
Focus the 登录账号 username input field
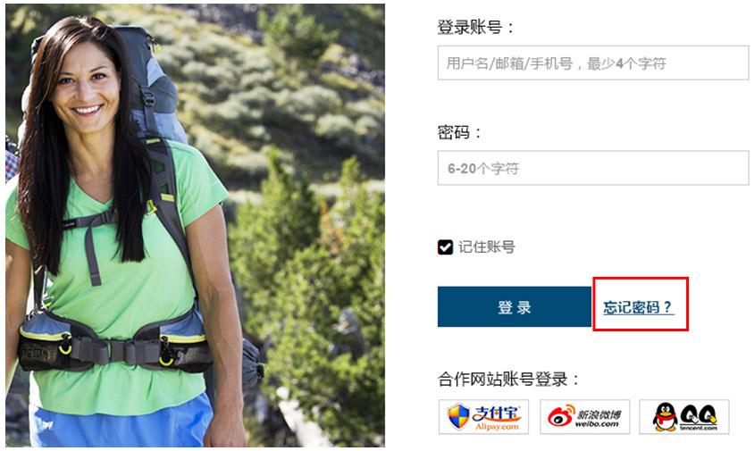(593, 63)
